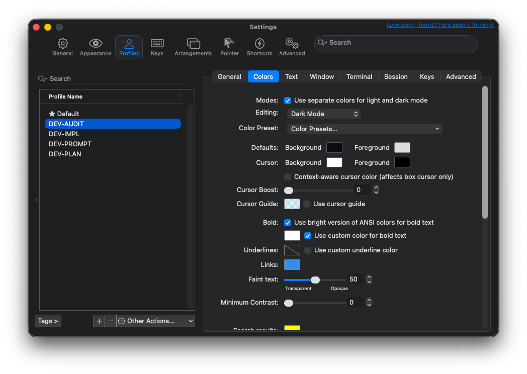Open the Advanced settings icon
This screenshot has width=527, height=374.
[292, 46]
